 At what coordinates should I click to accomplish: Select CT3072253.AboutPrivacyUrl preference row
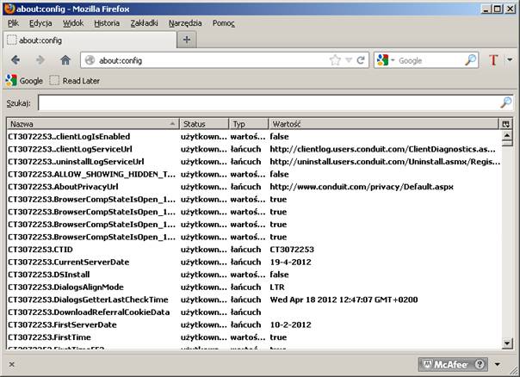point(254,187)
